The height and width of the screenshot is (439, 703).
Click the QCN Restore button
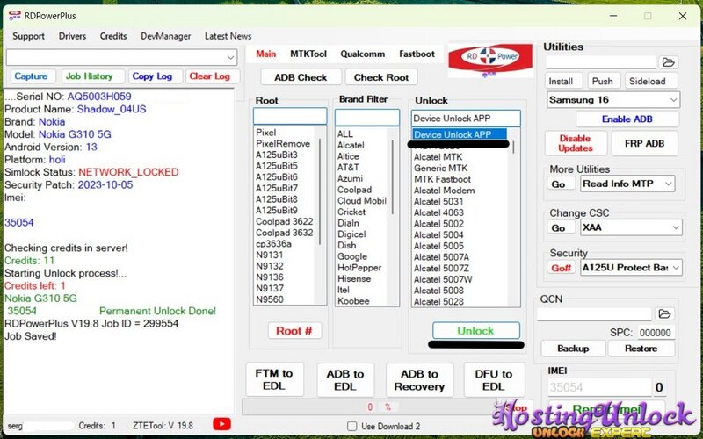[641, 349]
